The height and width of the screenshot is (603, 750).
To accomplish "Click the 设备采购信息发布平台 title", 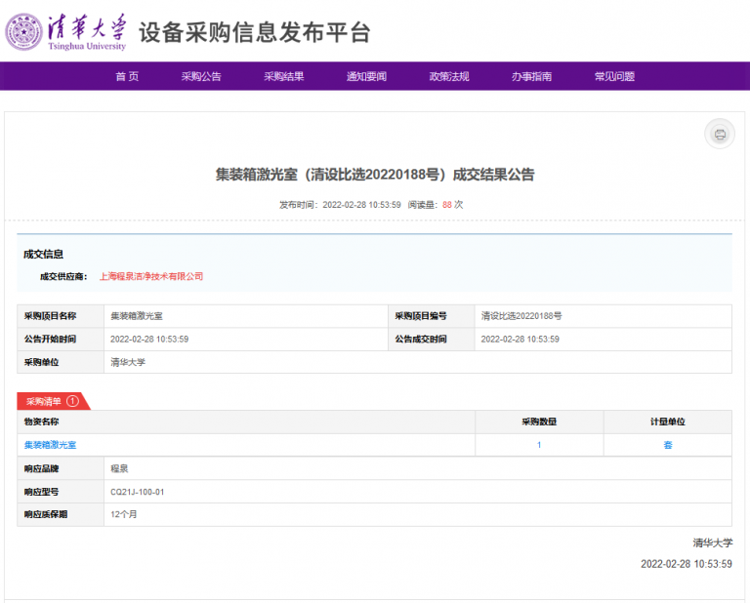I will click(x=255, y=32).
